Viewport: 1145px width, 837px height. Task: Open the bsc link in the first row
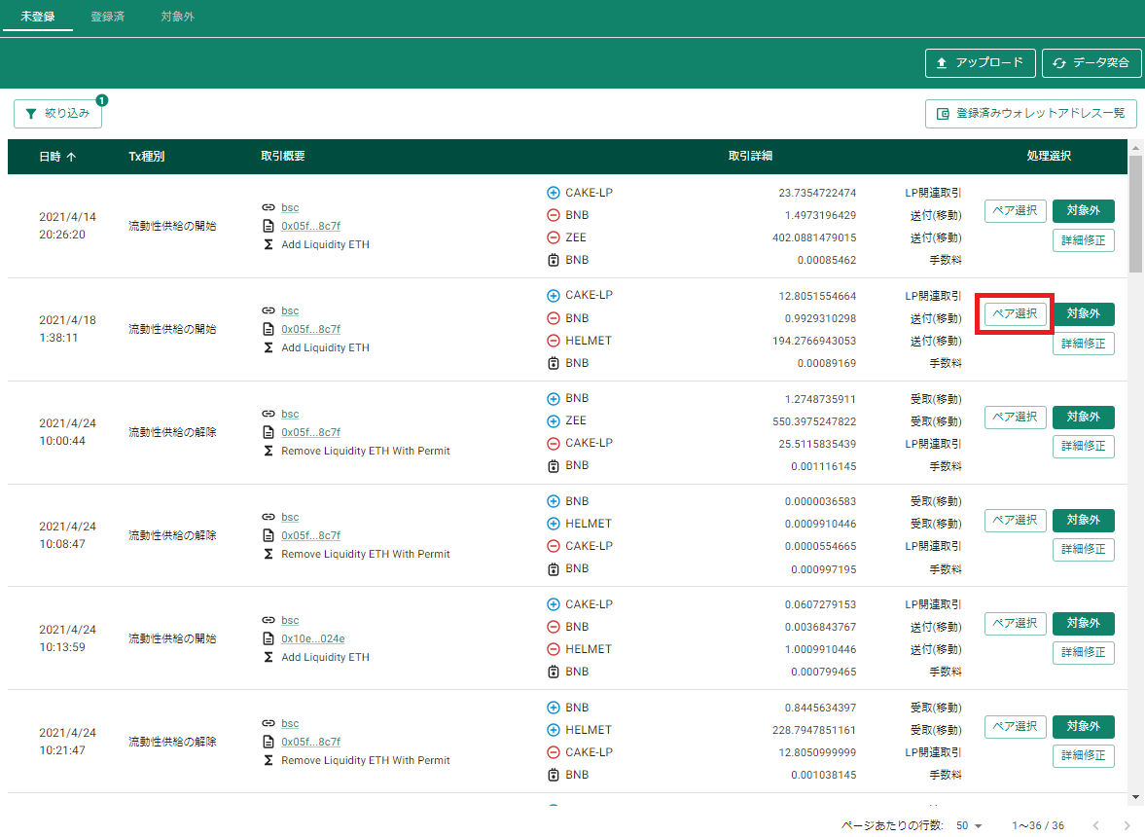(x=290, y=207)
